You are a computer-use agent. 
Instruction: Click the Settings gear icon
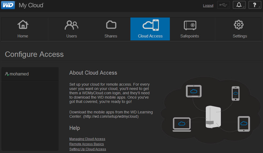[x=238, y=25]
